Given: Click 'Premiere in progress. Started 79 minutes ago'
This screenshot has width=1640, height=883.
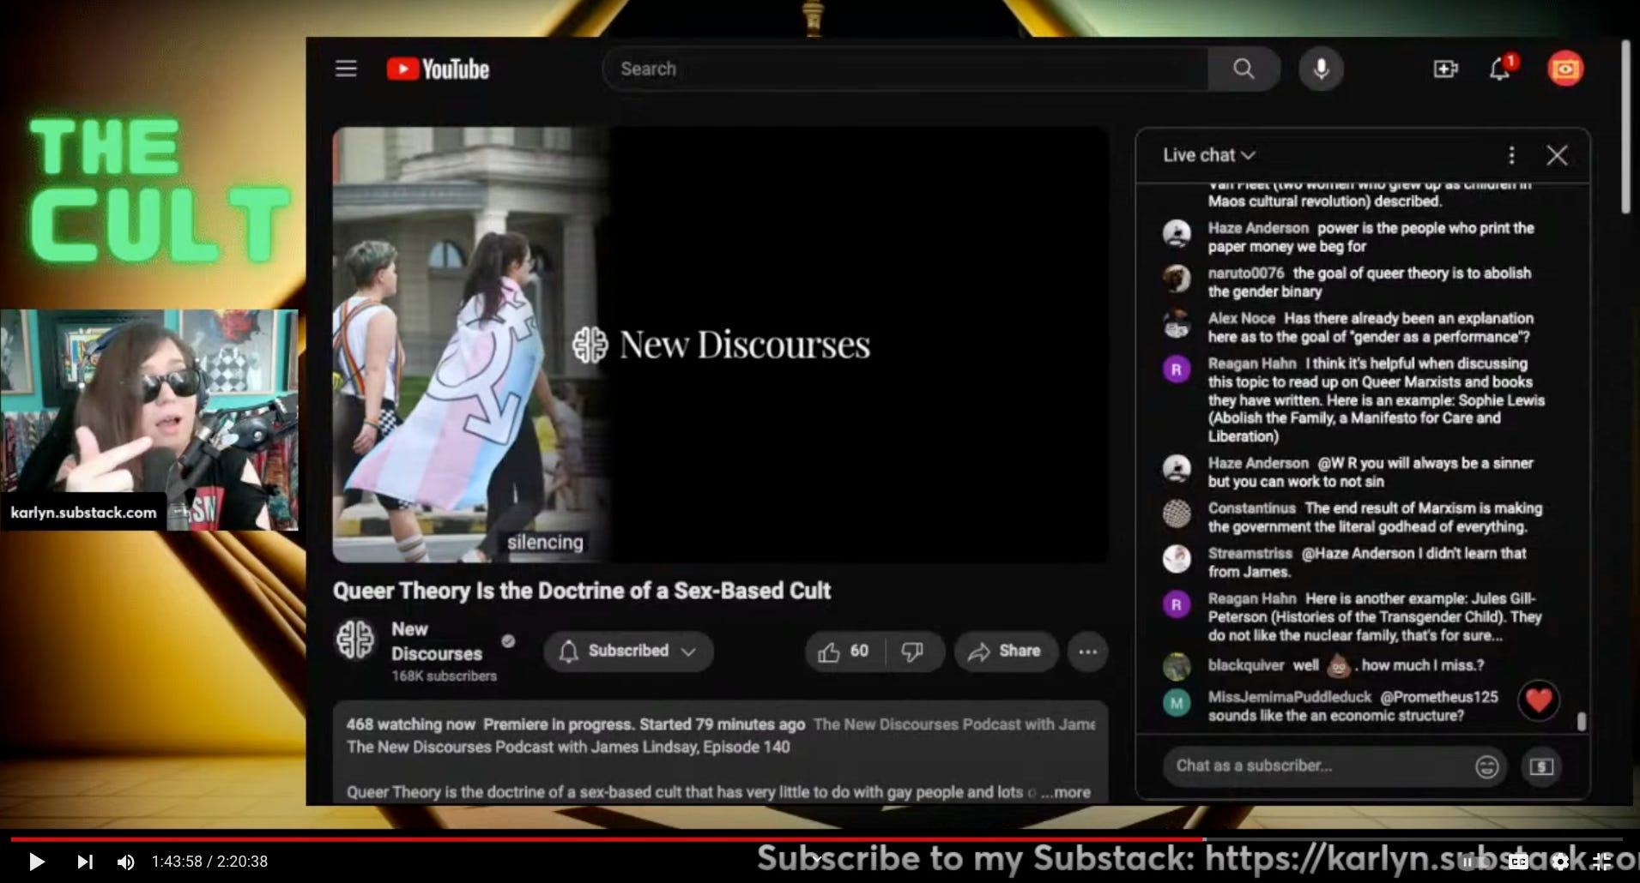Looking at the screenshot, I should tap(644, 724).
